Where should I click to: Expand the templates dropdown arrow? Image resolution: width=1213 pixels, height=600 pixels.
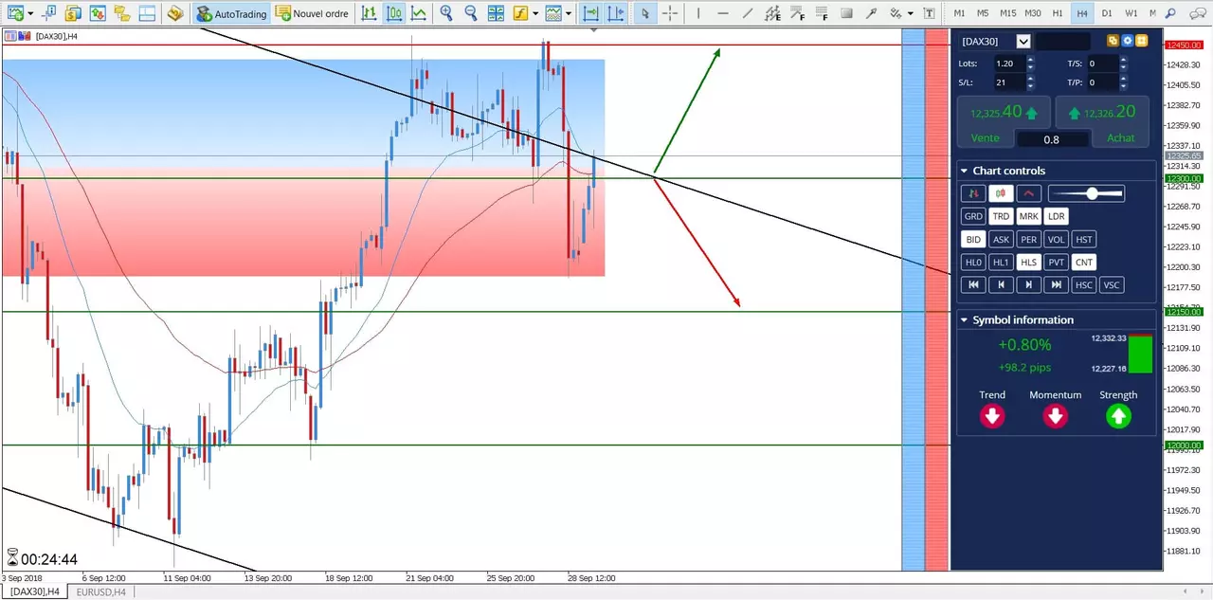tap(569, 14)
